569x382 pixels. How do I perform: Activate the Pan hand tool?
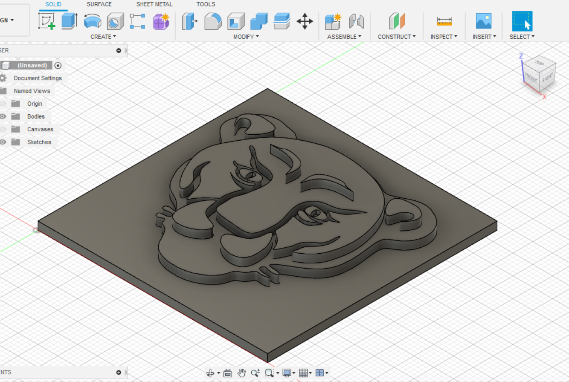pos(242,373)
